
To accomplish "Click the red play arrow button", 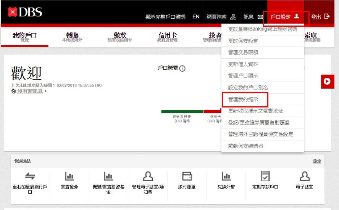I will 327,81.
